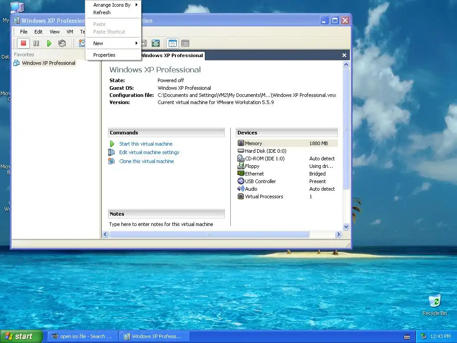Click the wrench icon beside Edit virtual machine settings

pos(111,152)
